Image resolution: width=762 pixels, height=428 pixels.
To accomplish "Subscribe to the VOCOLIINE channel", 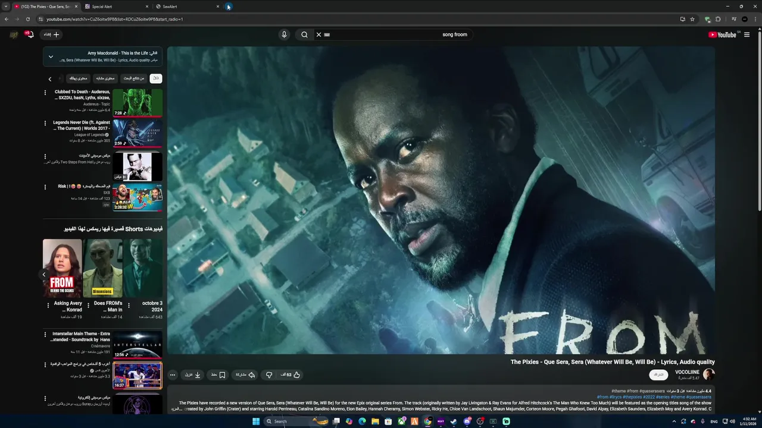I will [x=658, y=374].
